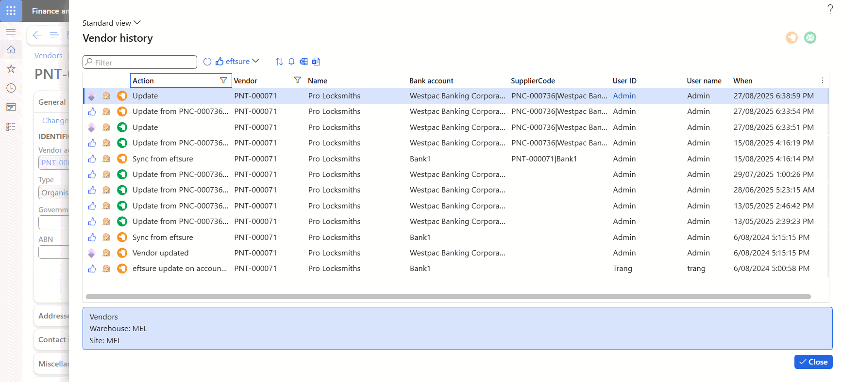
Task: Click person icon on 28/06/2025 row
Action: tap(106, 190)
